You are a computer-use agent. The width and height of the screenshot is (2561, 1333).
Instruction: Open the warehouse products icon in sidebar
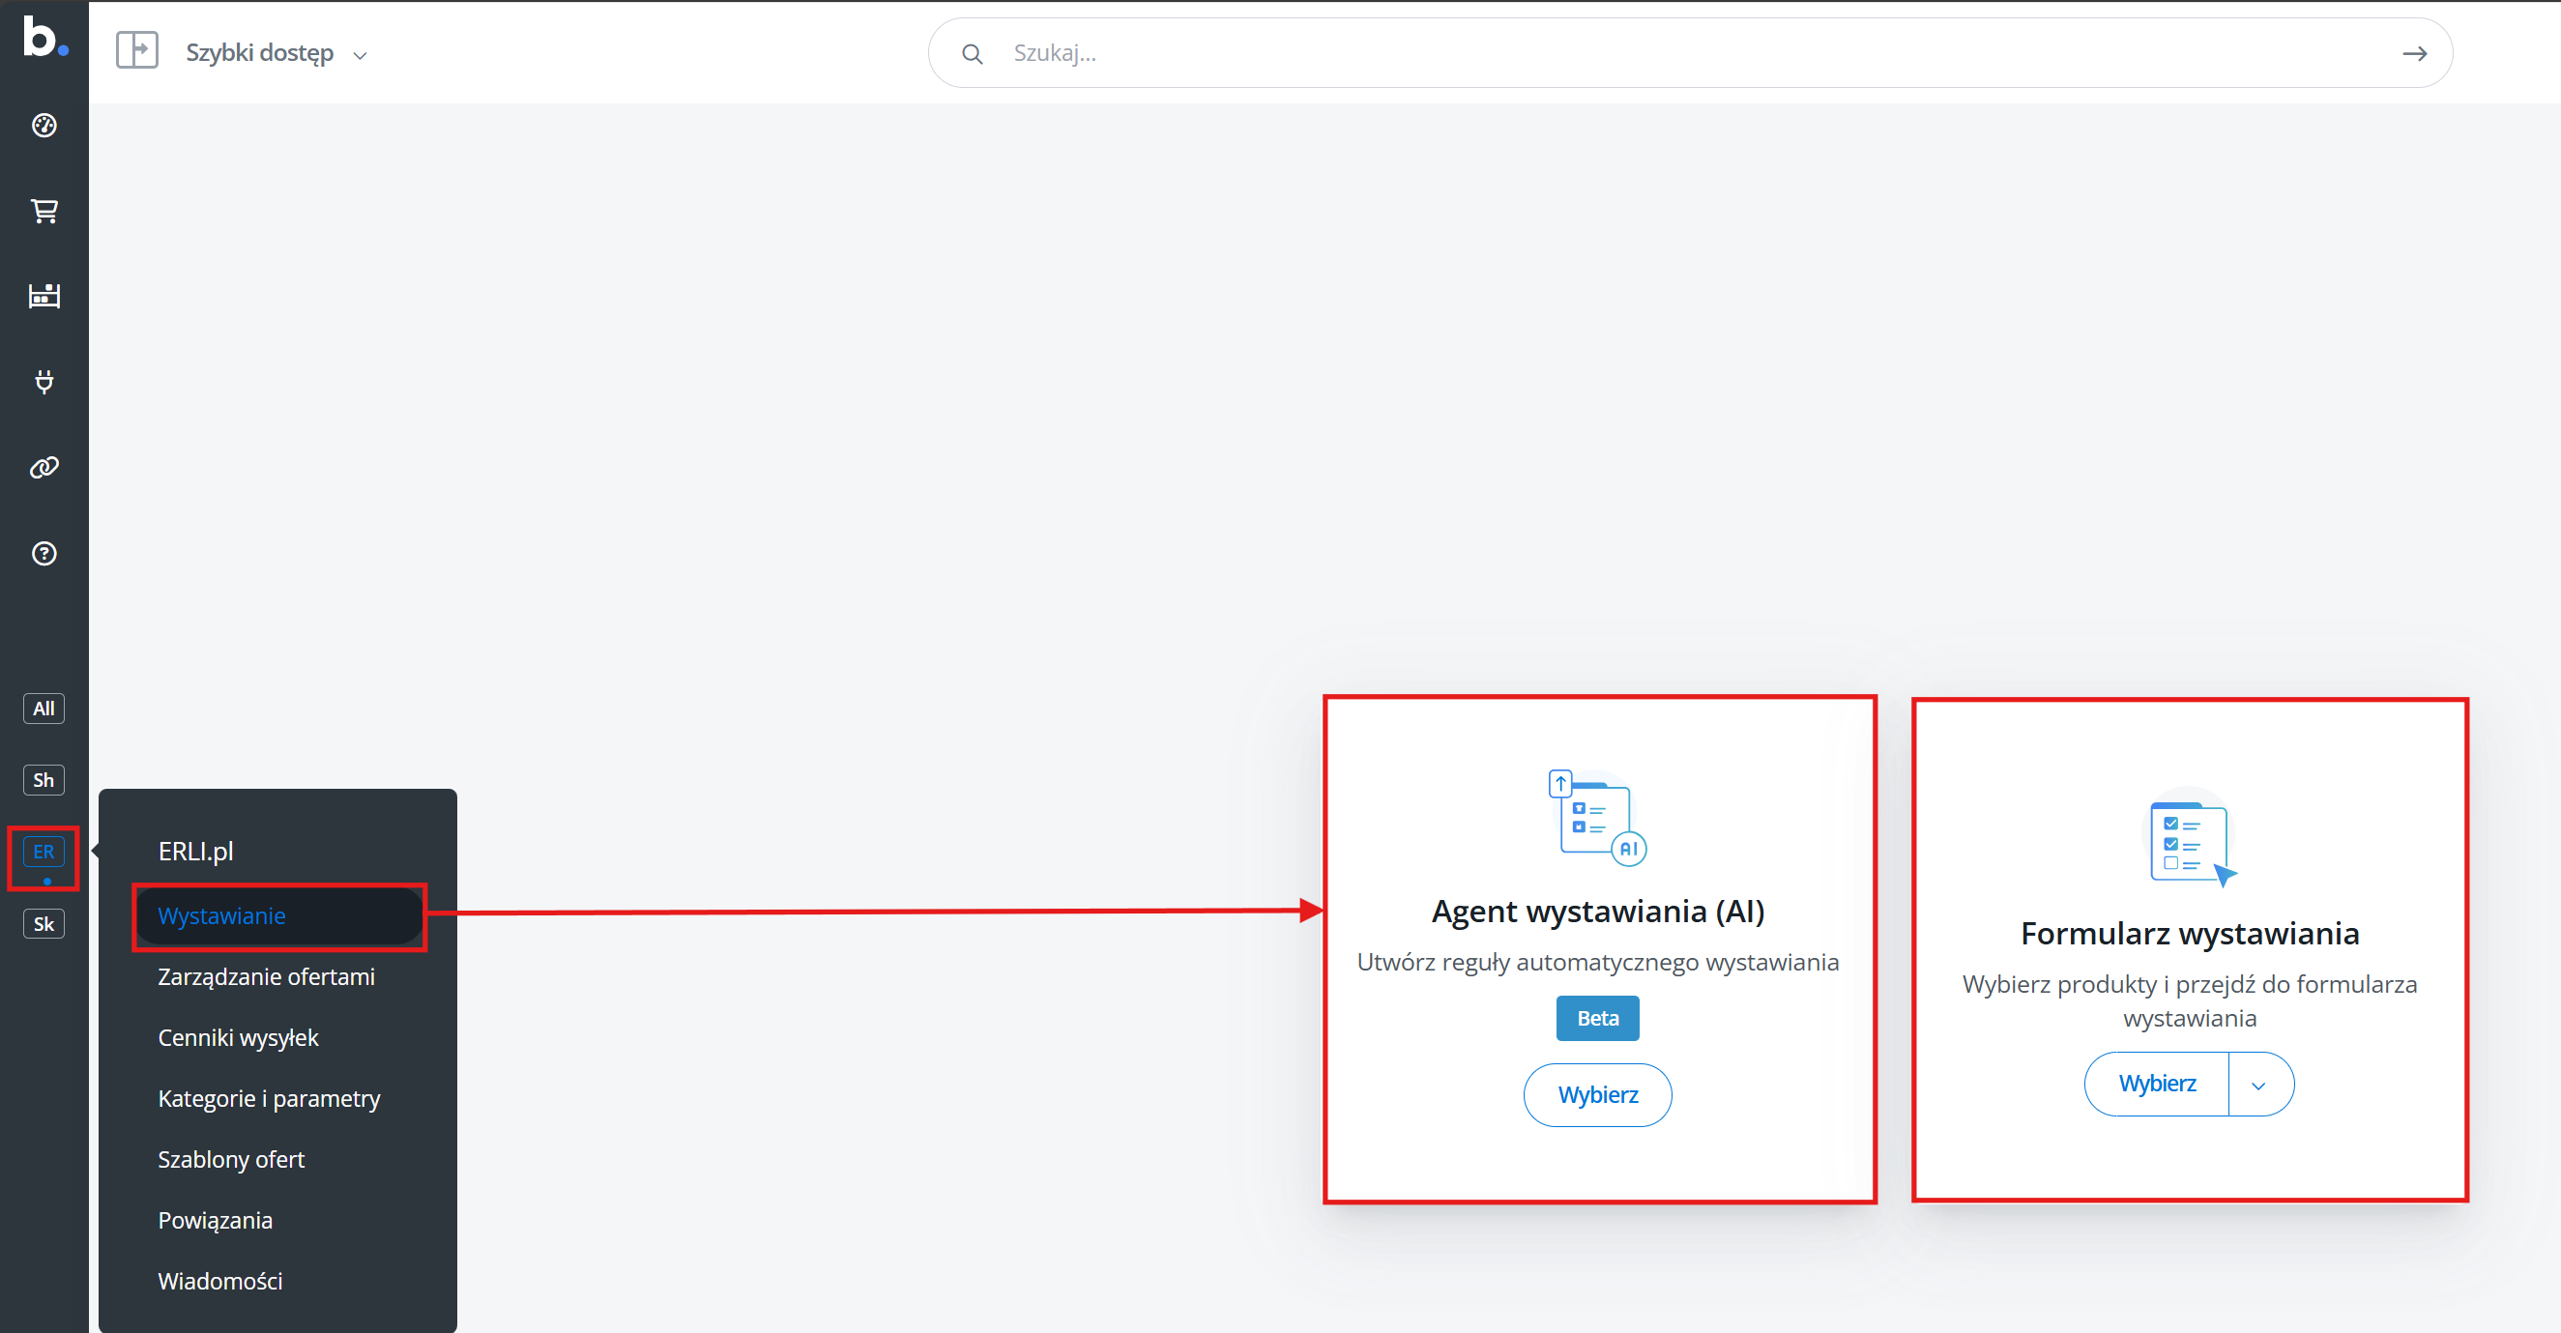(x=44, y=295)
